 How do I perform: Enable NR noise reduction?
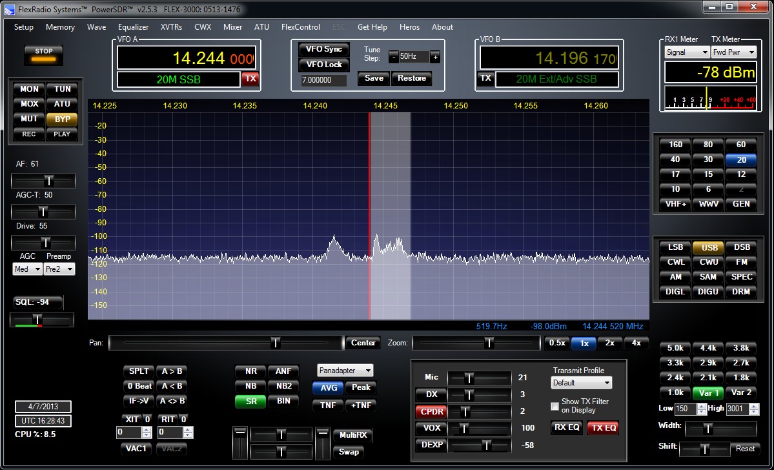click(250, 371)
